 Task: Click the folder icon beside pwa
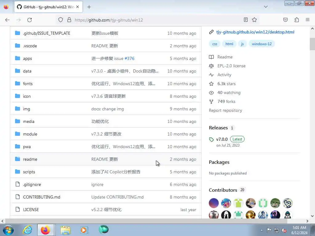point(18,147)
